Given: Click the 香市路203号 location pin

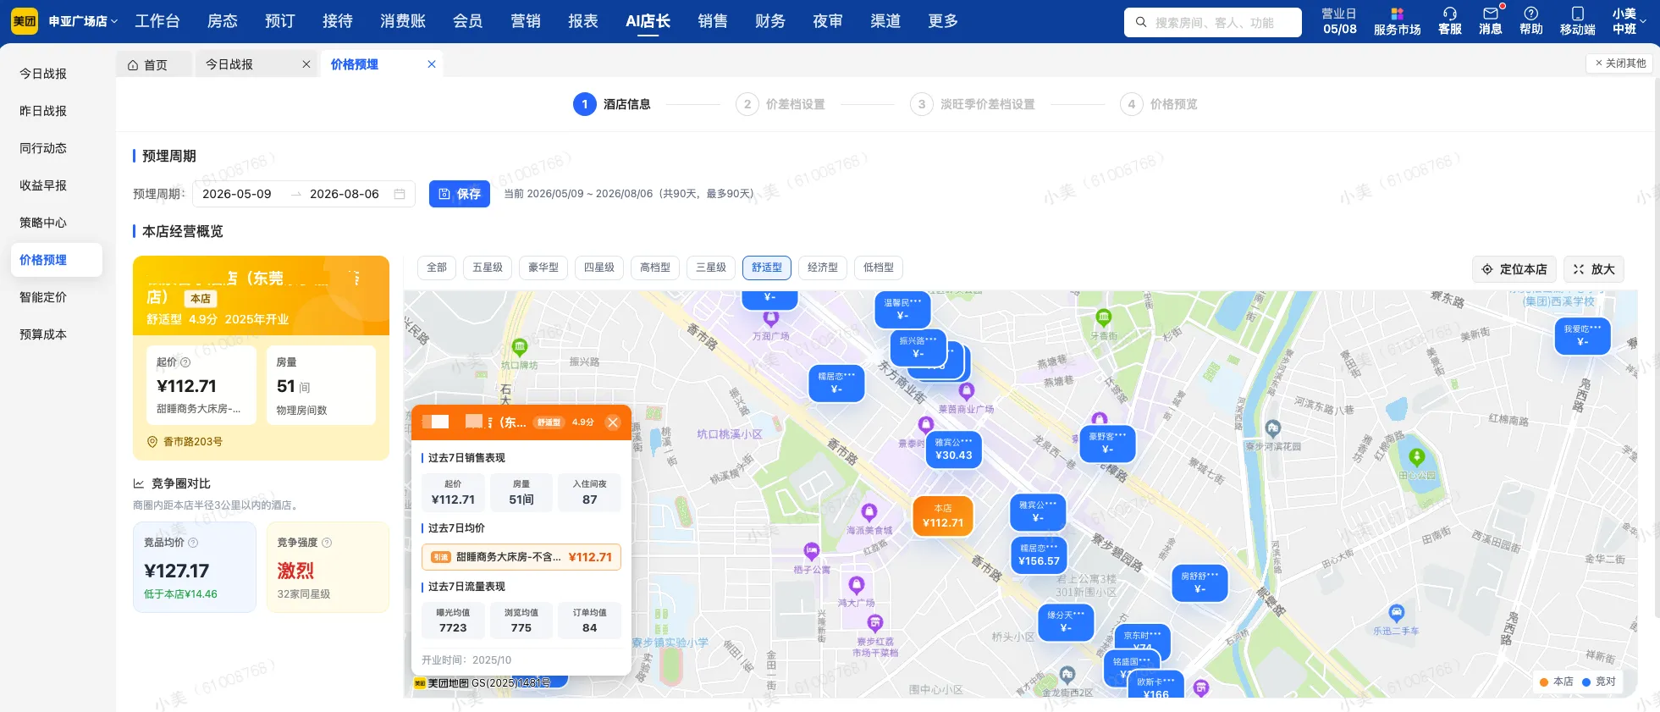Looking at the screenshot, I should coord(152,442).
